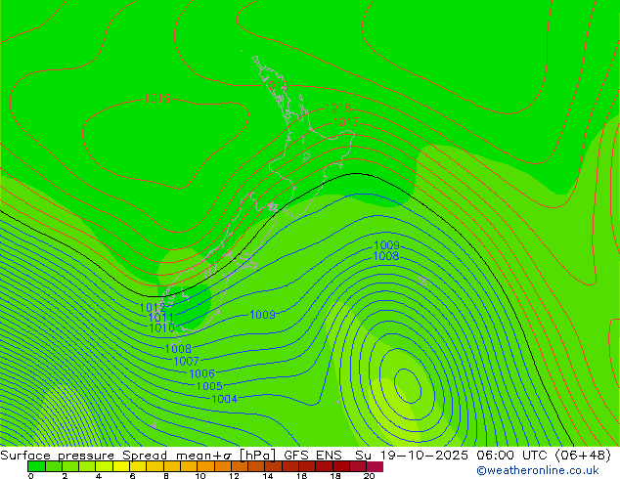Click the red legend swatch starting at value 16
The width and height of the screenshot is (620, 479).
[x=307, y=466]
